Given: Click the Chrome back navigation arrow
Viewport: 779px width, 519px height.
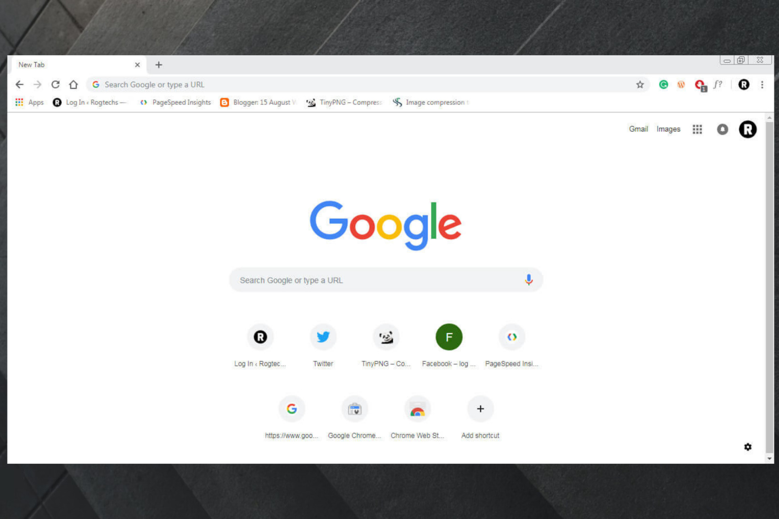Looking at the screenshot, I should [x=19, y=85].
